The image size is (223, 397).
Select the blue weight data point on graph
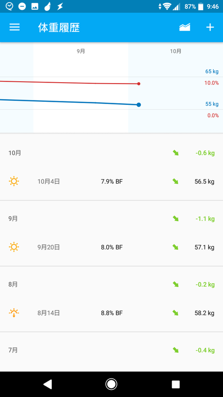point(139,105)
